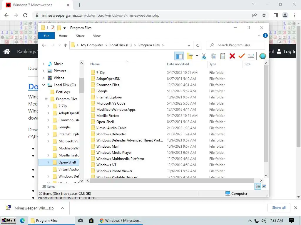The width and height of the screenshot is (301, 225).
Task: Collapse the Program Files tree node
Action: [46, 99]
